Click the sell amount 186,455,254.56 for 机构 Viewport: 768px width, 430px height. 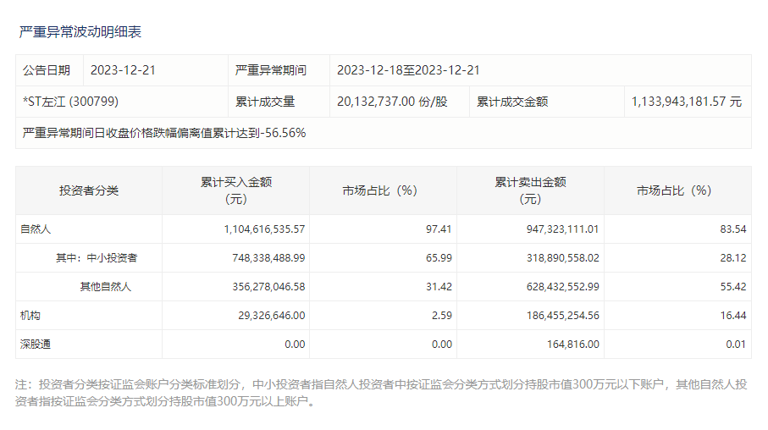click(551, 315)
